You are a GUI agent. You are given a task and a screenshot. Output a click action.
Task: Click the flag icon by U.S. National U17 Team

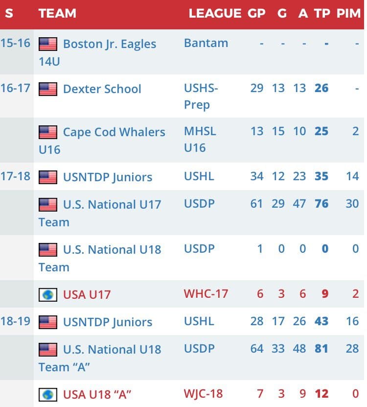(x=48, y=205)
